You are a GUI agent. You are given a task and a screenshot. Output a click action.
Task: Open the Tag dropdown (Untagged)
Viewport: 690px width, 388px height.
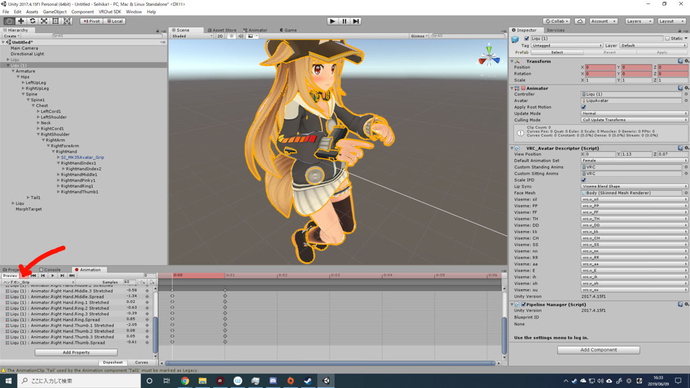[567, 45]
